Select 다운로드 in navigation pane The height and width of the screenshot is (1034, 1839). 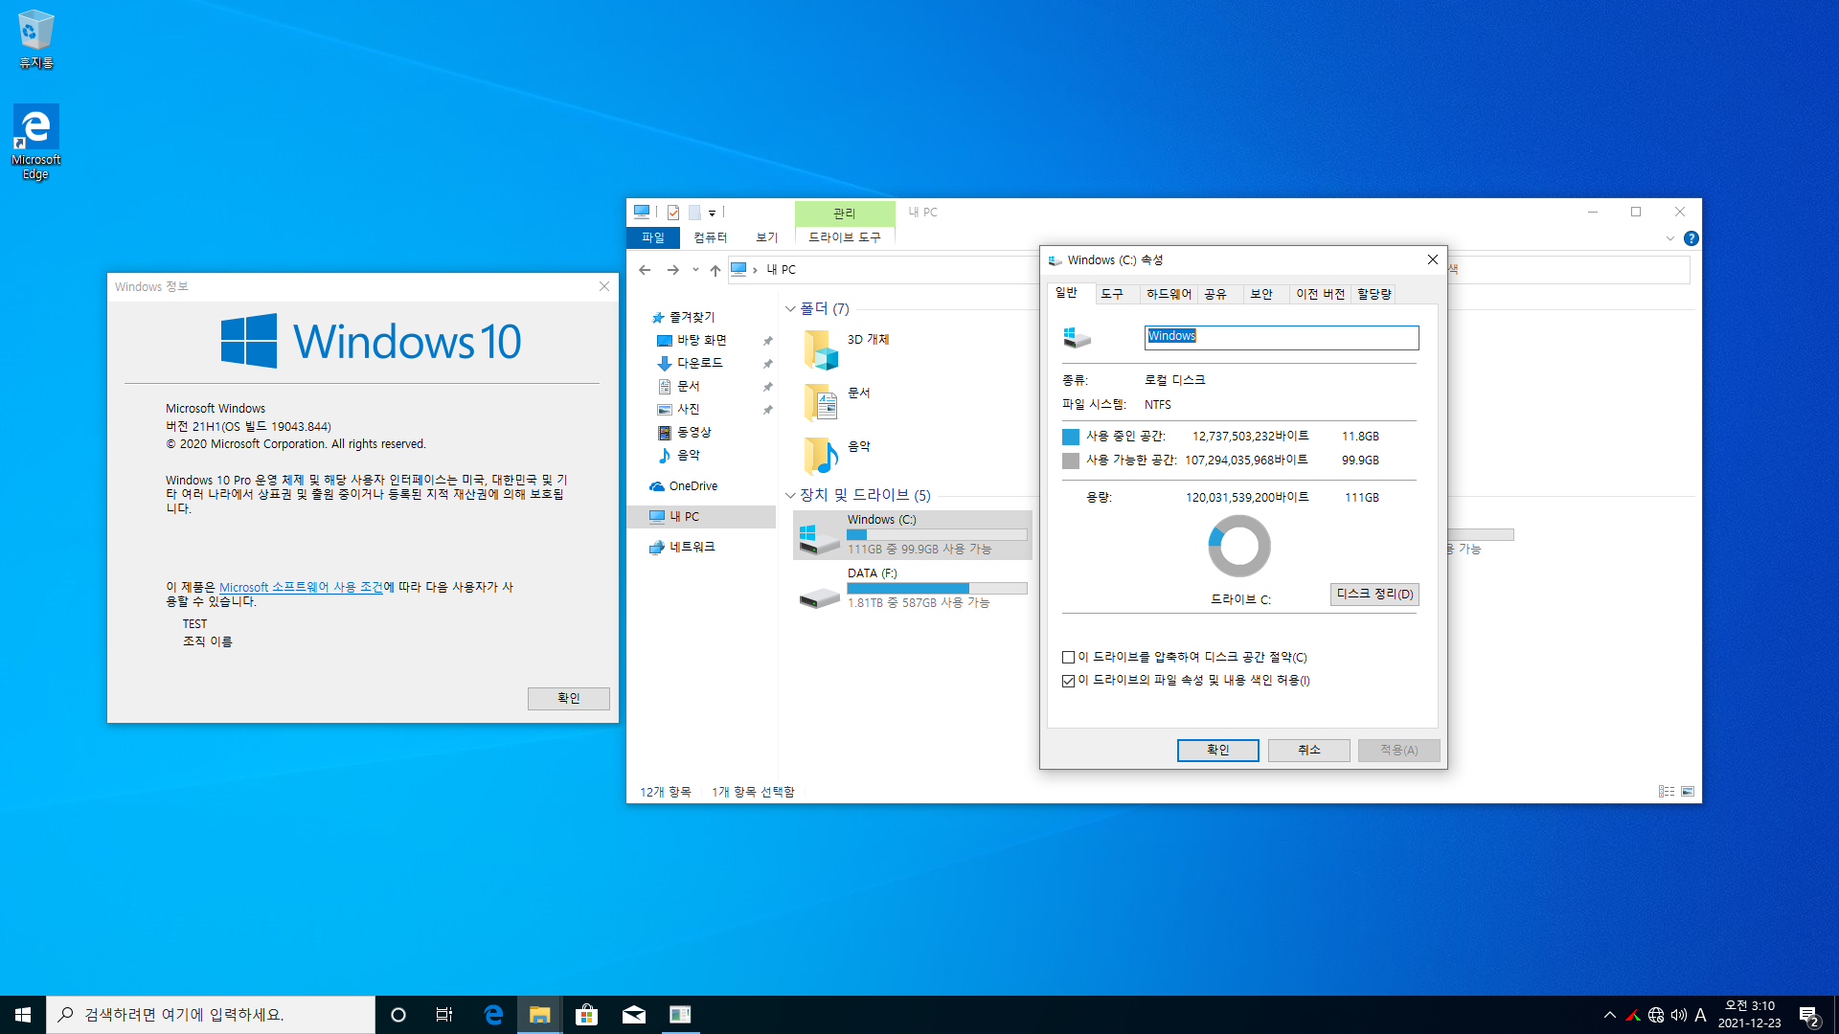point(700,364)
